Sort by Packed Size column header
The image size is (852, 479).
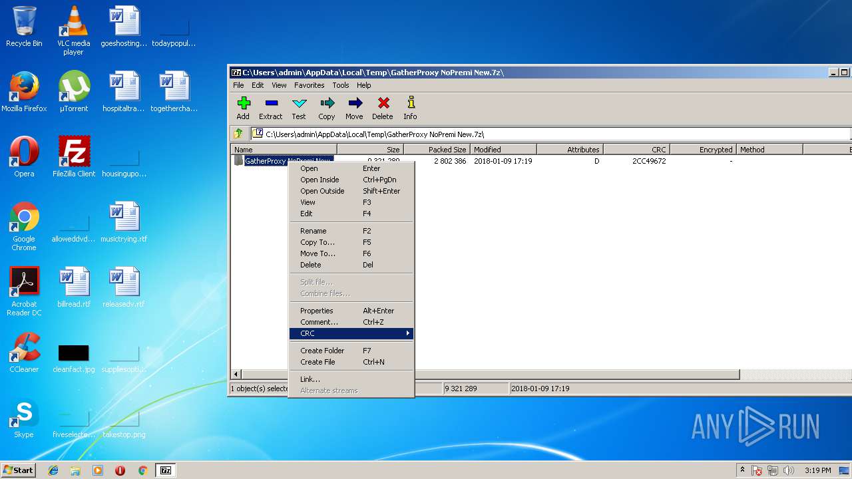437,150
